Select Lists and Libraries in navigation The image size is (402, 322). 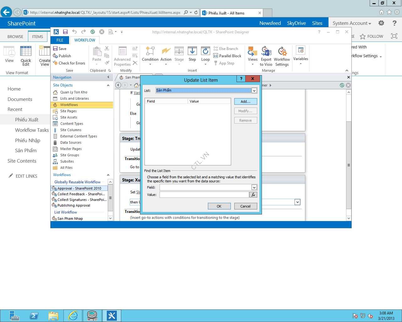pos(74,98)
